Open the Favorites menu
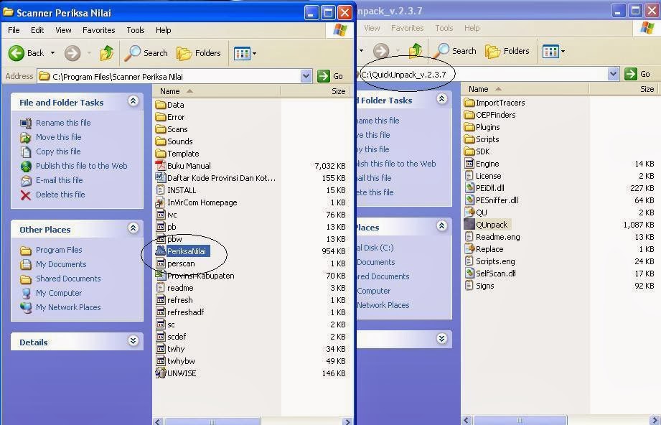661x425 pixels. point(98,30)
